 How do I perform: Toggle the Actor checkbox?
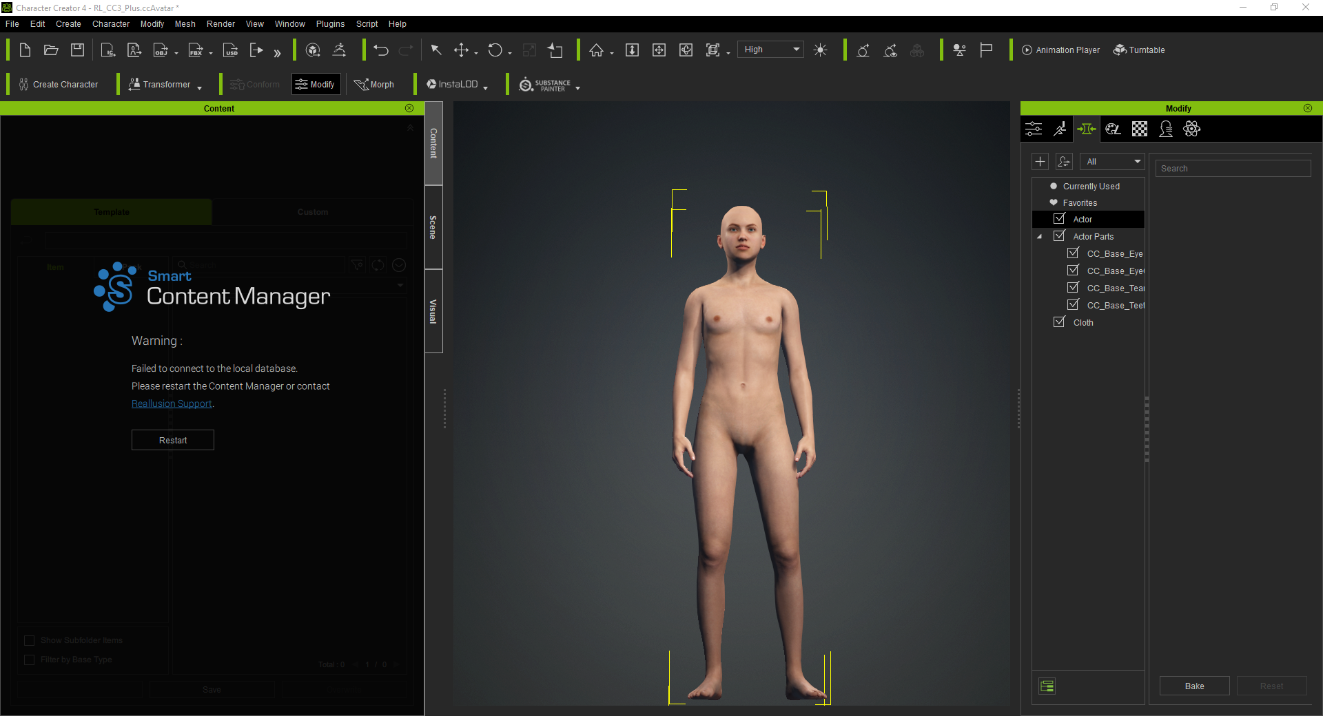(1060, 219)
